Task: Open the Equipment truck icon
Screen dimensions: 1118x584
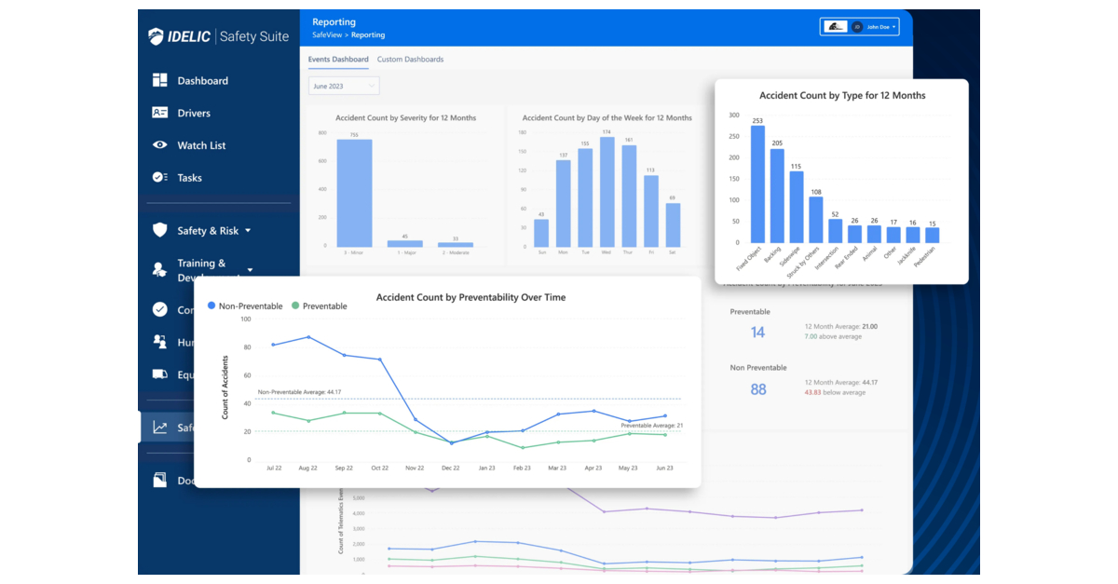Action: tap(161, 375)
